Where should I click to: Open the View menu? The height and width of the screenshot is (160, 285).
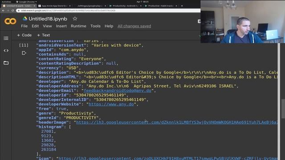tap(47, 26)
